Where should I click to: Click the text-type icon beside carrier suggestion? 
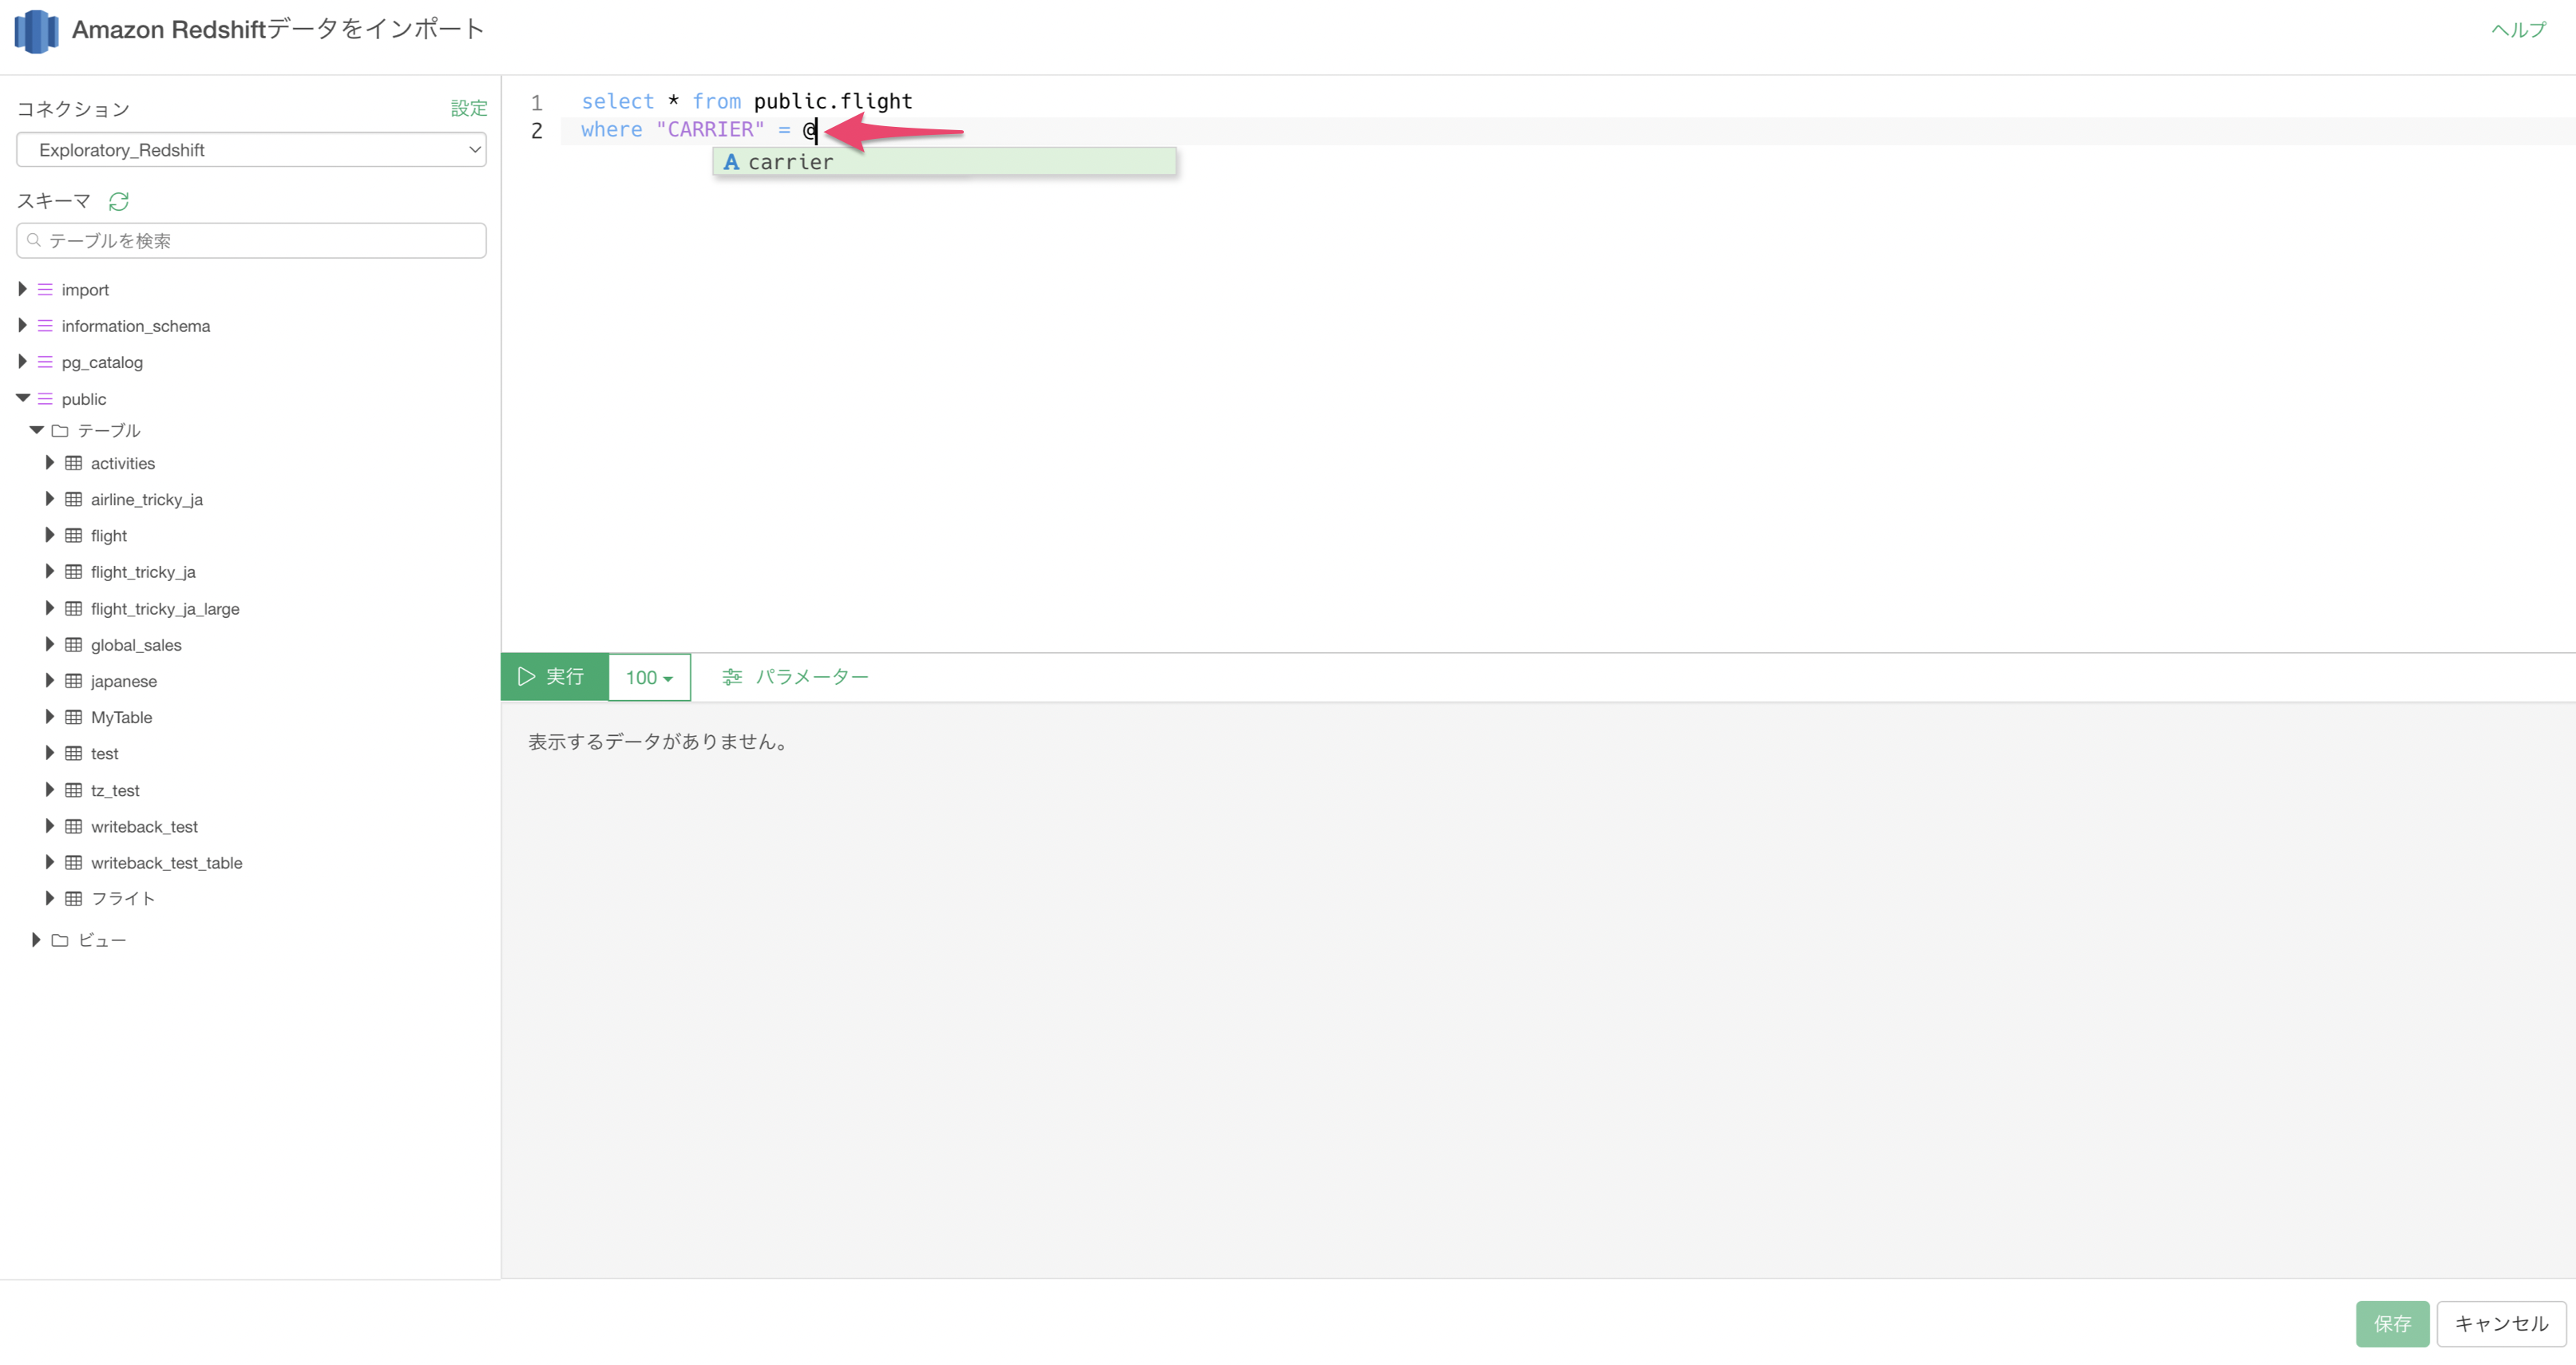click(x=731, y=162)
